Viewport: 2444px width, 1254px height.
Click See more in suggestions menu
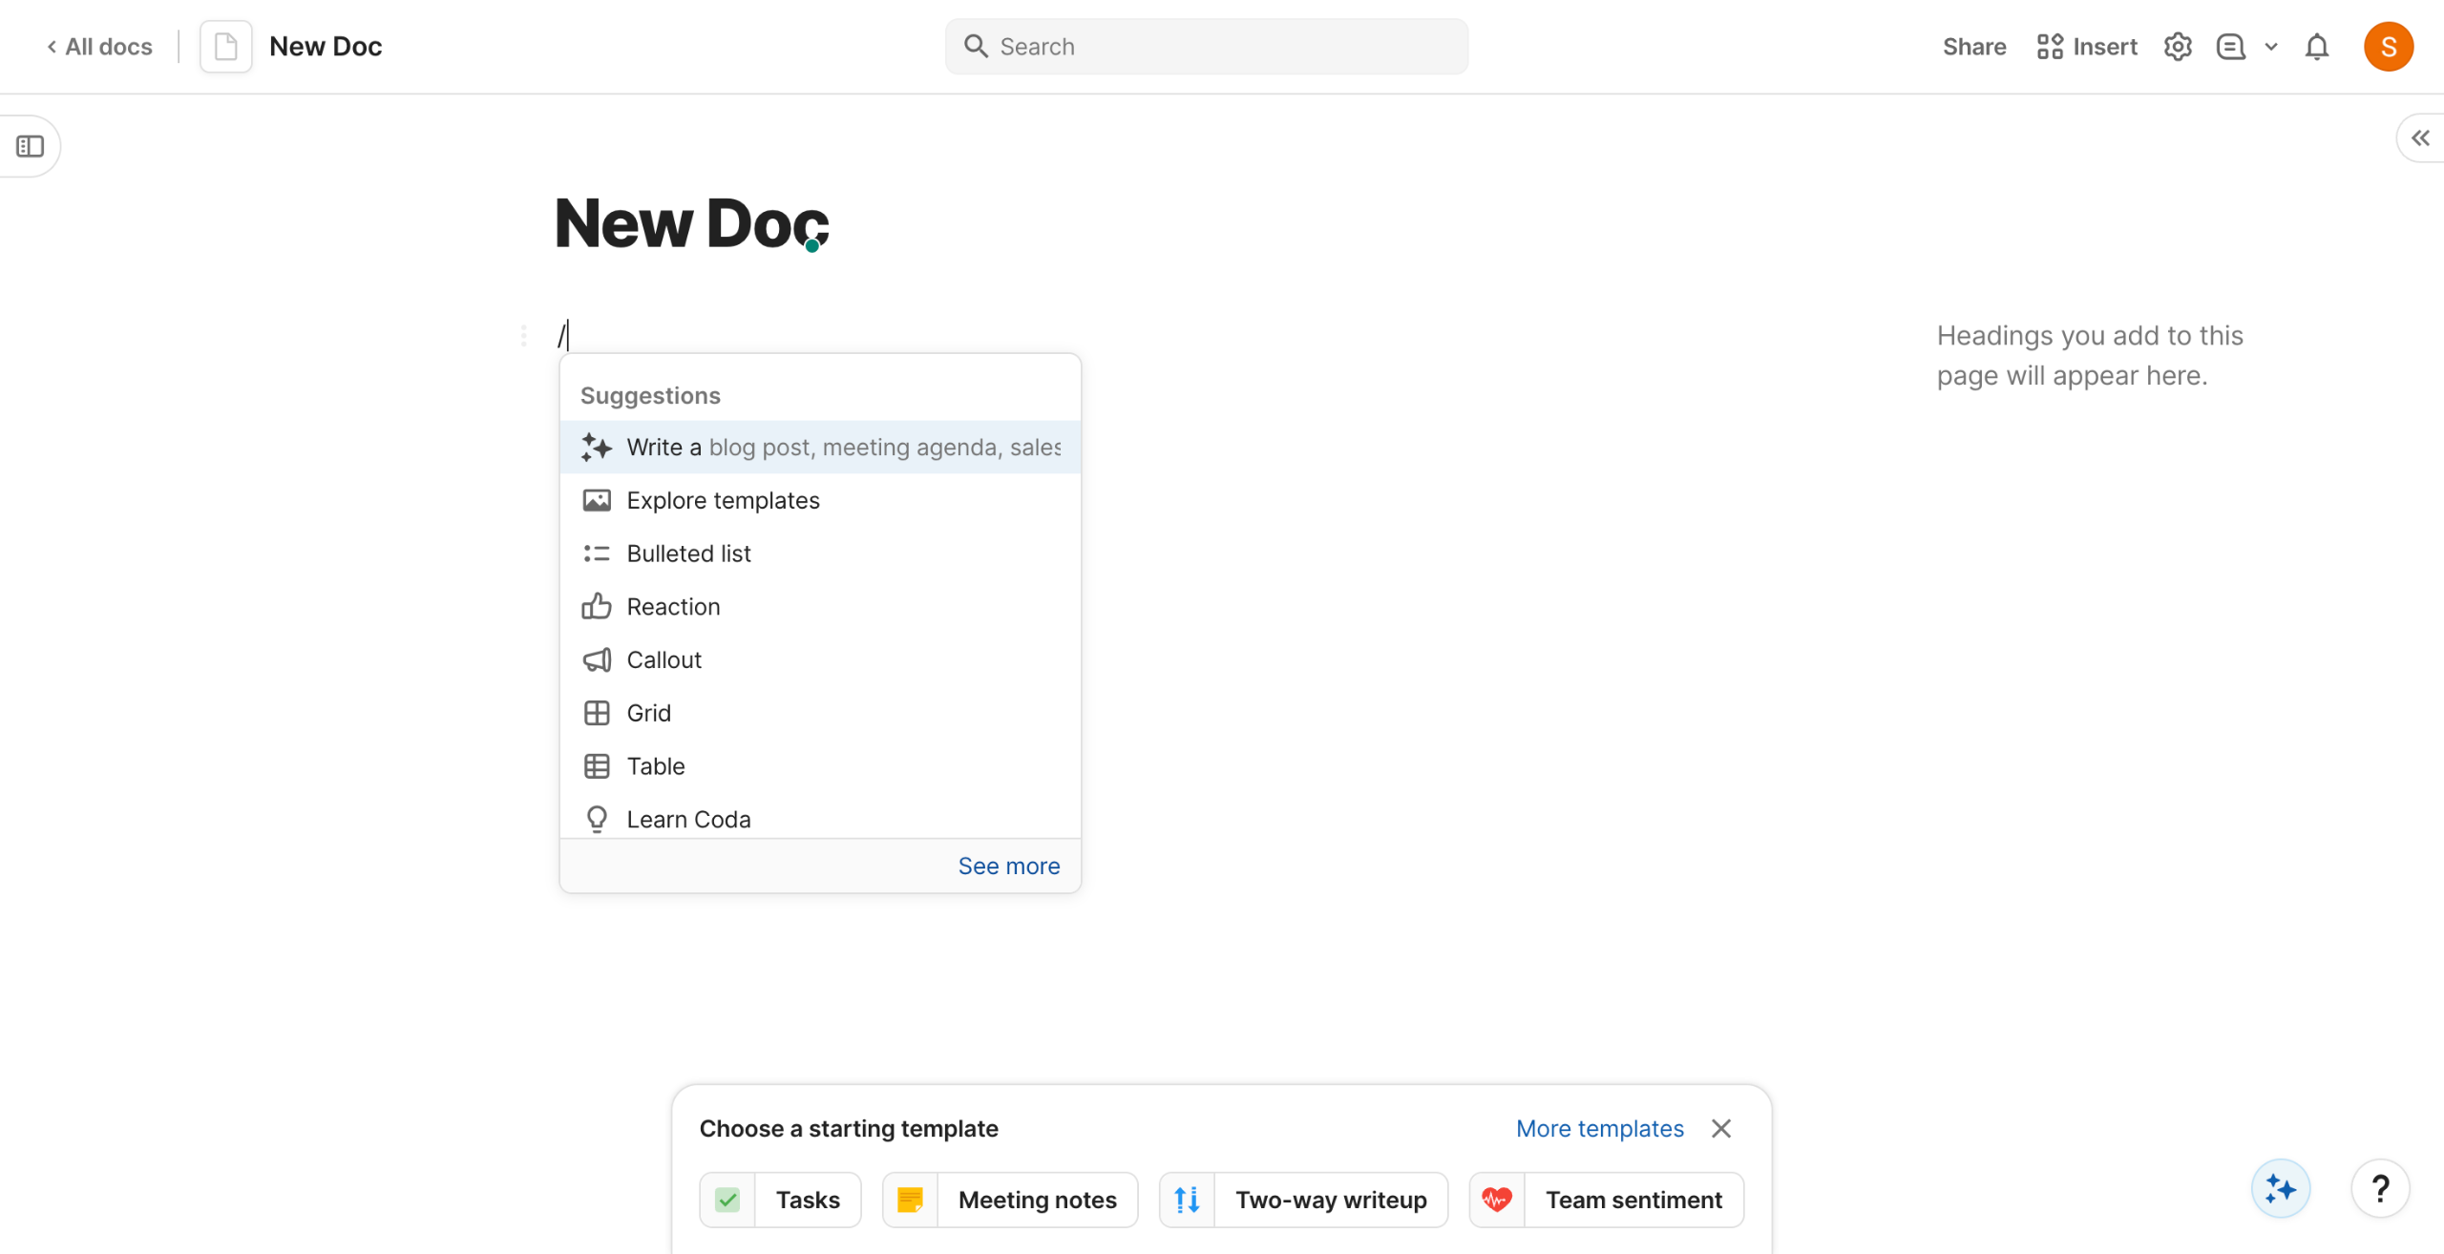pos(1008,866)
